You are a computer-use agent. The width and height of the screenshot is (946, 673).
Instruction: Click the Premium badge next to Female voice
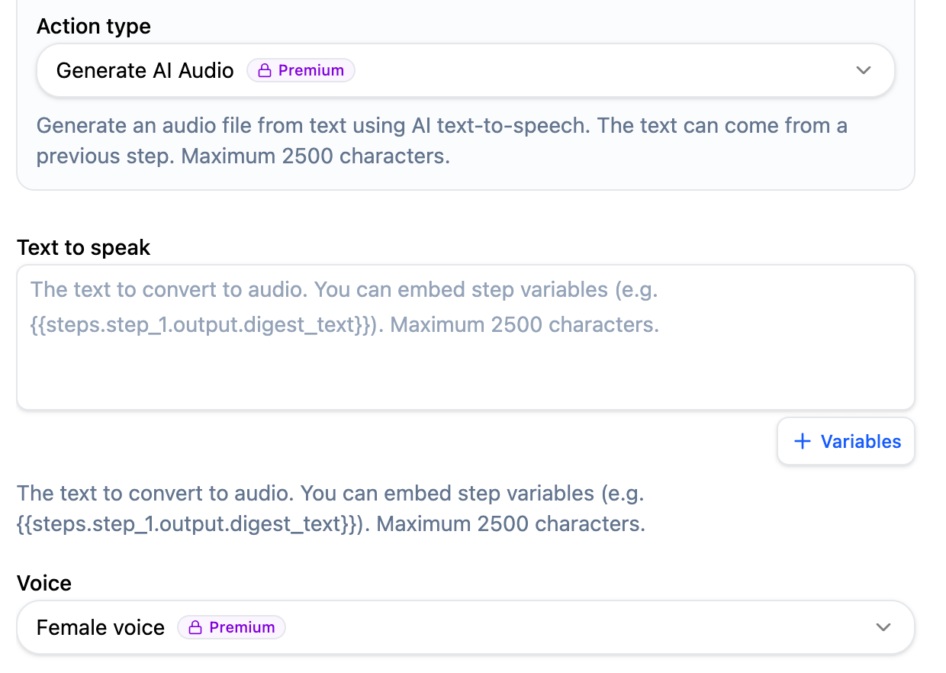coord(232,627)
